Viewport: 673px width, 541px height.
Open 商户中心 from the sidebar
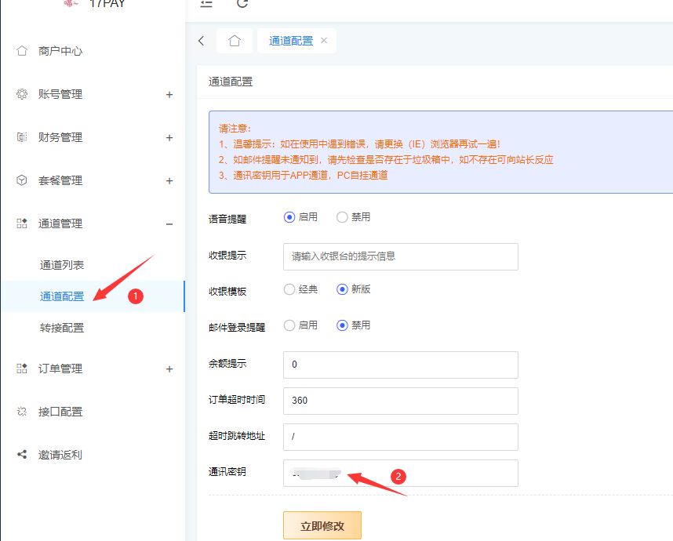pyautogui.click(x=60, y=51)
